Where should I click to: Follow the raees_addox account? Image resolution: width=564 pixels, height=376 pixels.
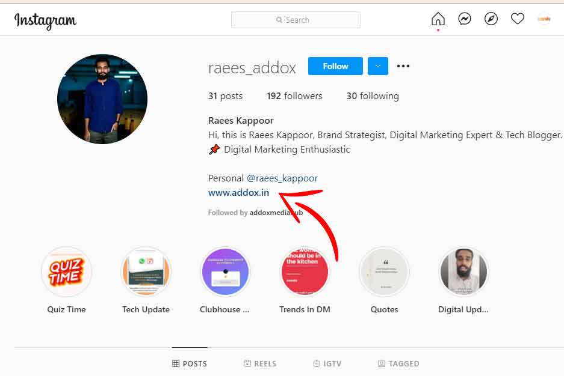tap(335, 66)
